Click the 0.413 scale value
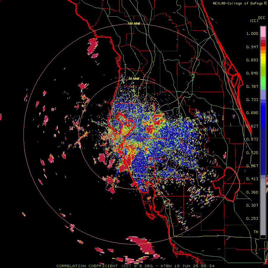Screen dimensions: 268x268 point(252,179)
